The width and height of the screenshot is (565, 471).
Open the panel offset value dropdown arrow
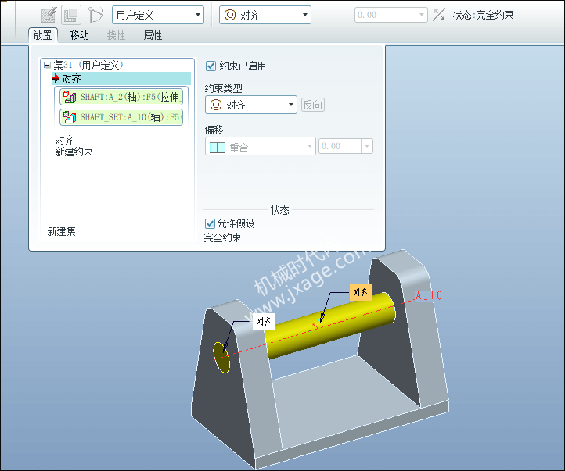point(367,146)
